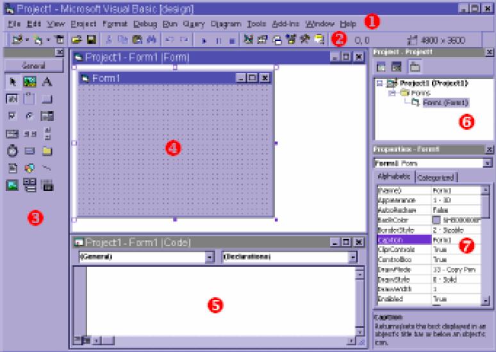Select the HScrollBar control tool
The height and width of the screenshot is (352, 496).
(x=30, y=134)
